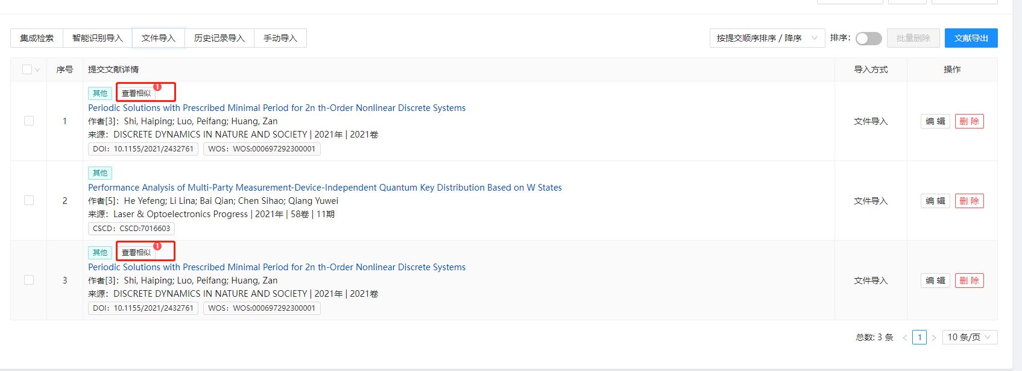Screen dimensions: 1022x371
Task: Click the 查看相似 badge on row 3
Action: (x=136, y=253)
